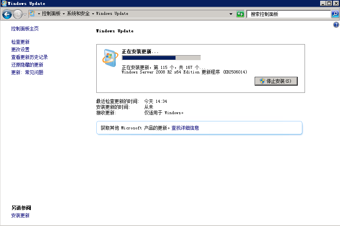Click 停止安装(S) button

point(276,81)
